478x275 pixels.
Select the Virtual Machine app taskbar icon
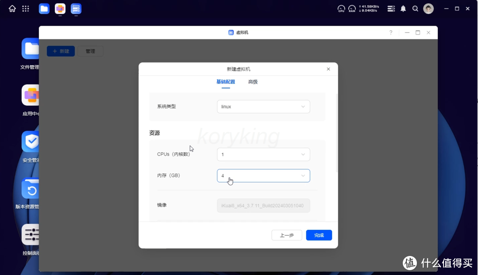76,8
